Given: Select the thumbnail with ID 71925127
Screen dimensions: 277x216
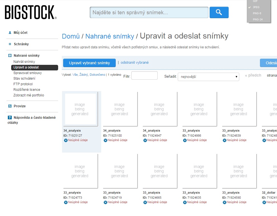Looking at the screenshot, I should pos(81,109).
